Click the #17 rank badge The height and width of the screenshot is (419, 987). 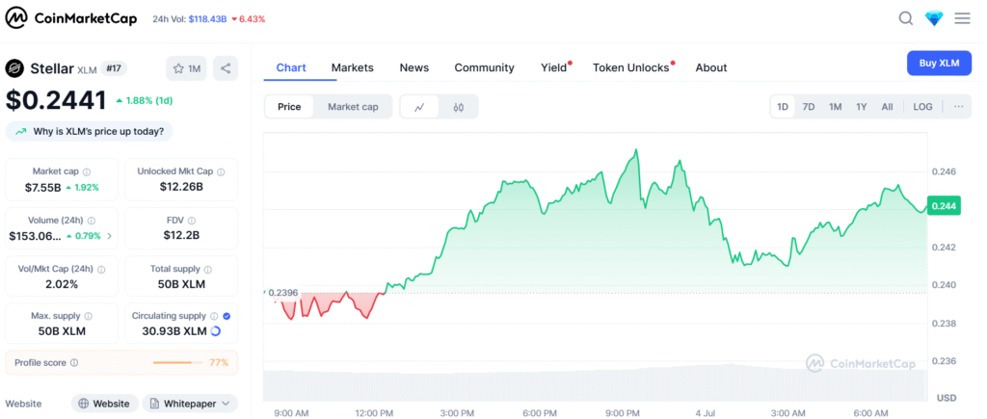click(114, 68)
